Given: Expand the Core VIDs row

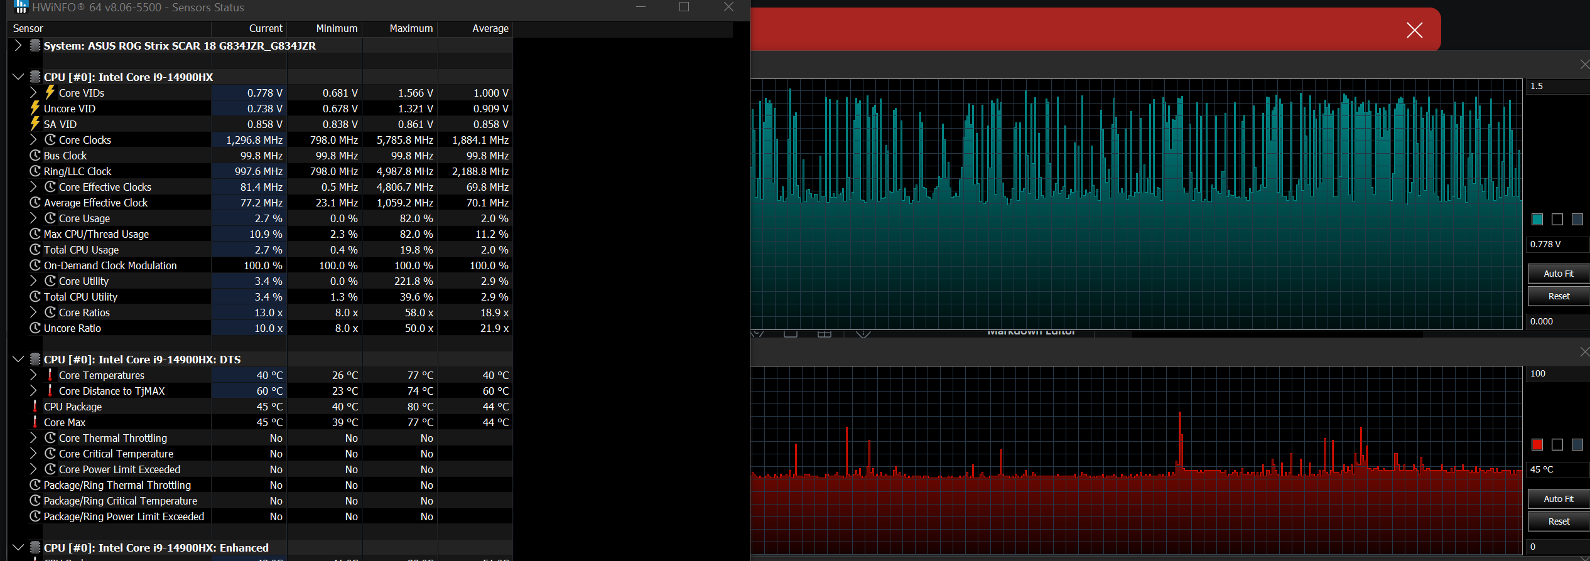Looking at the screenshot, I should coord(34,92).
